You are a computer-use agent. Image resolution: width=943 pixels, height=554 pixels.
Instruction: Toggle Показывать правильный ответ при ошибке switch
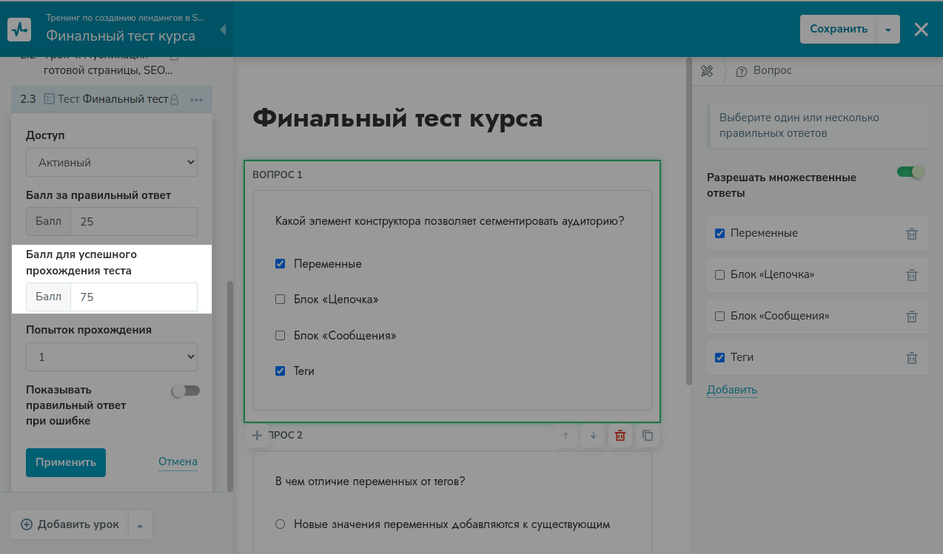coord(186,391)
